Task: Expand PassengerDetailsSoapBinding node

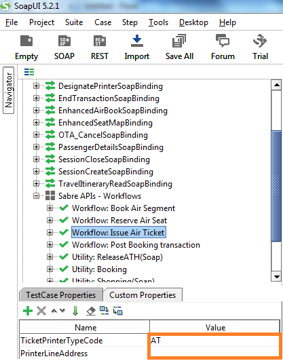Action: [x=36, y=147]
